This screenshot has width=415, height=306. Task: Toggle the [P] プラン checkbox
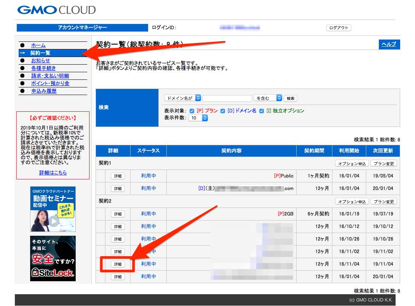[192, 111]
